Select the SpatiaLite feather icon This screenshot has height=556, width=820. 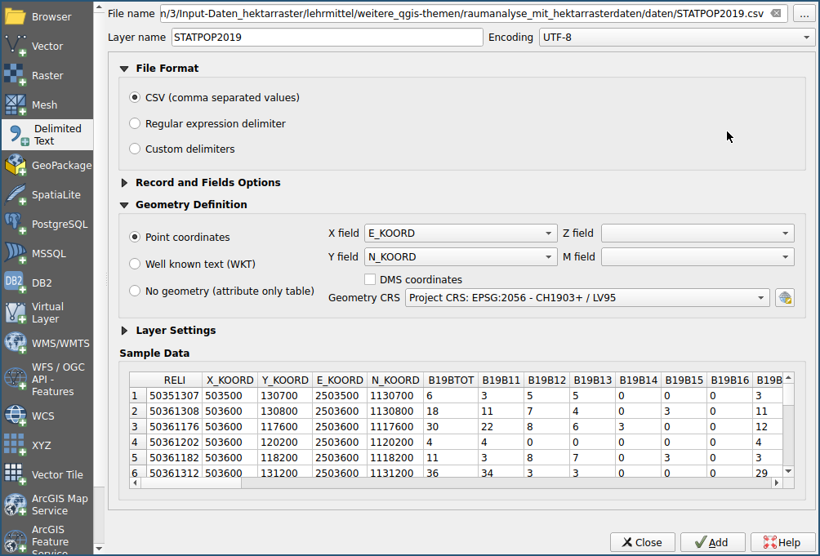tap(16, 195)
